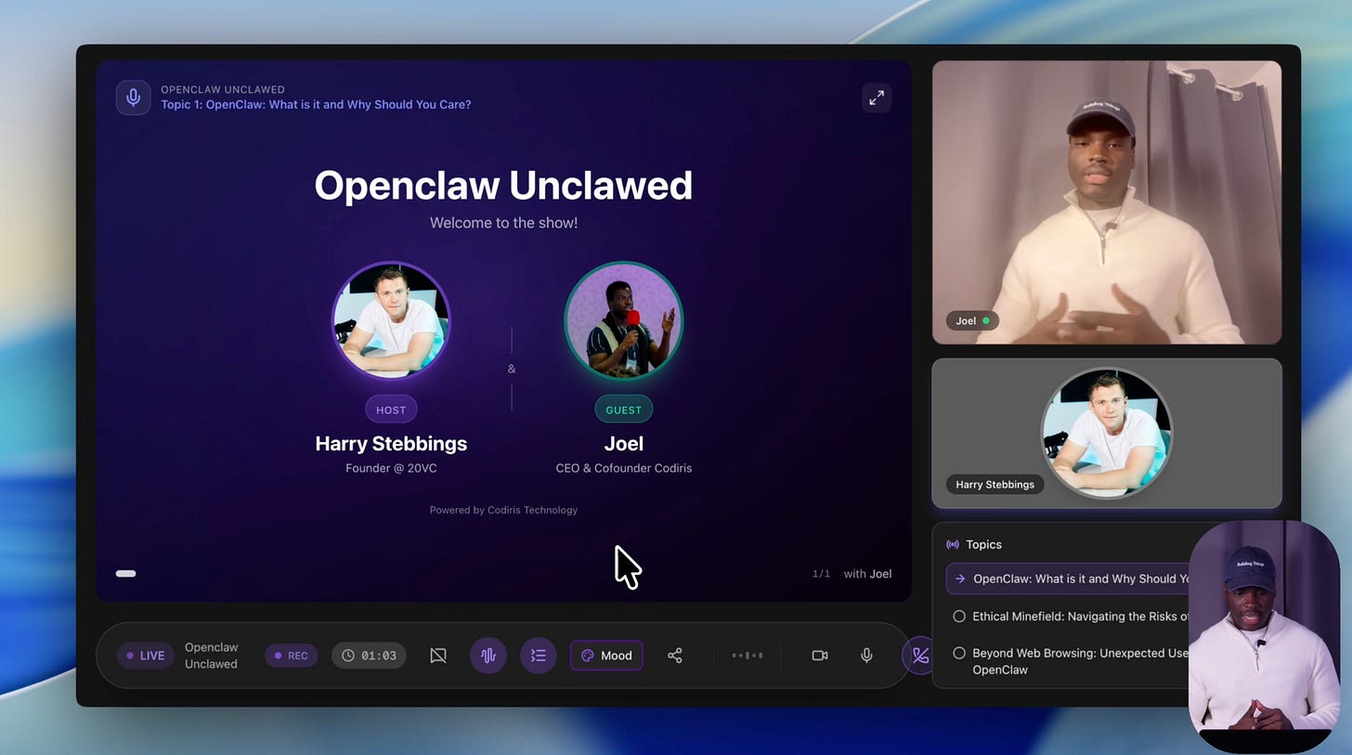Click the 01:03 elapsed timer
Image resolution: width=1352 pixels, height=755 pixels.
(370, 656)
